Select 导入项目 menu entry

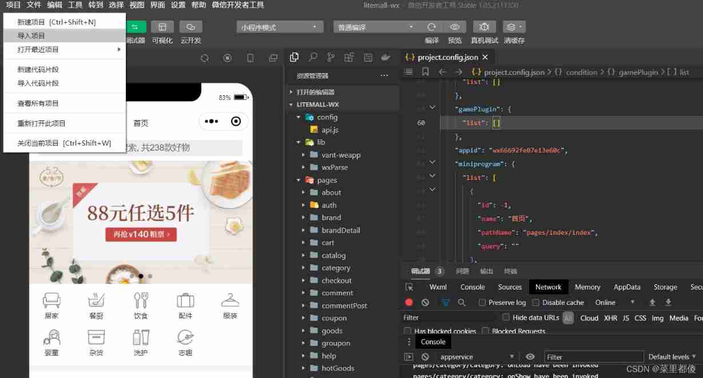pyautogui.click(x=64, y=35)
